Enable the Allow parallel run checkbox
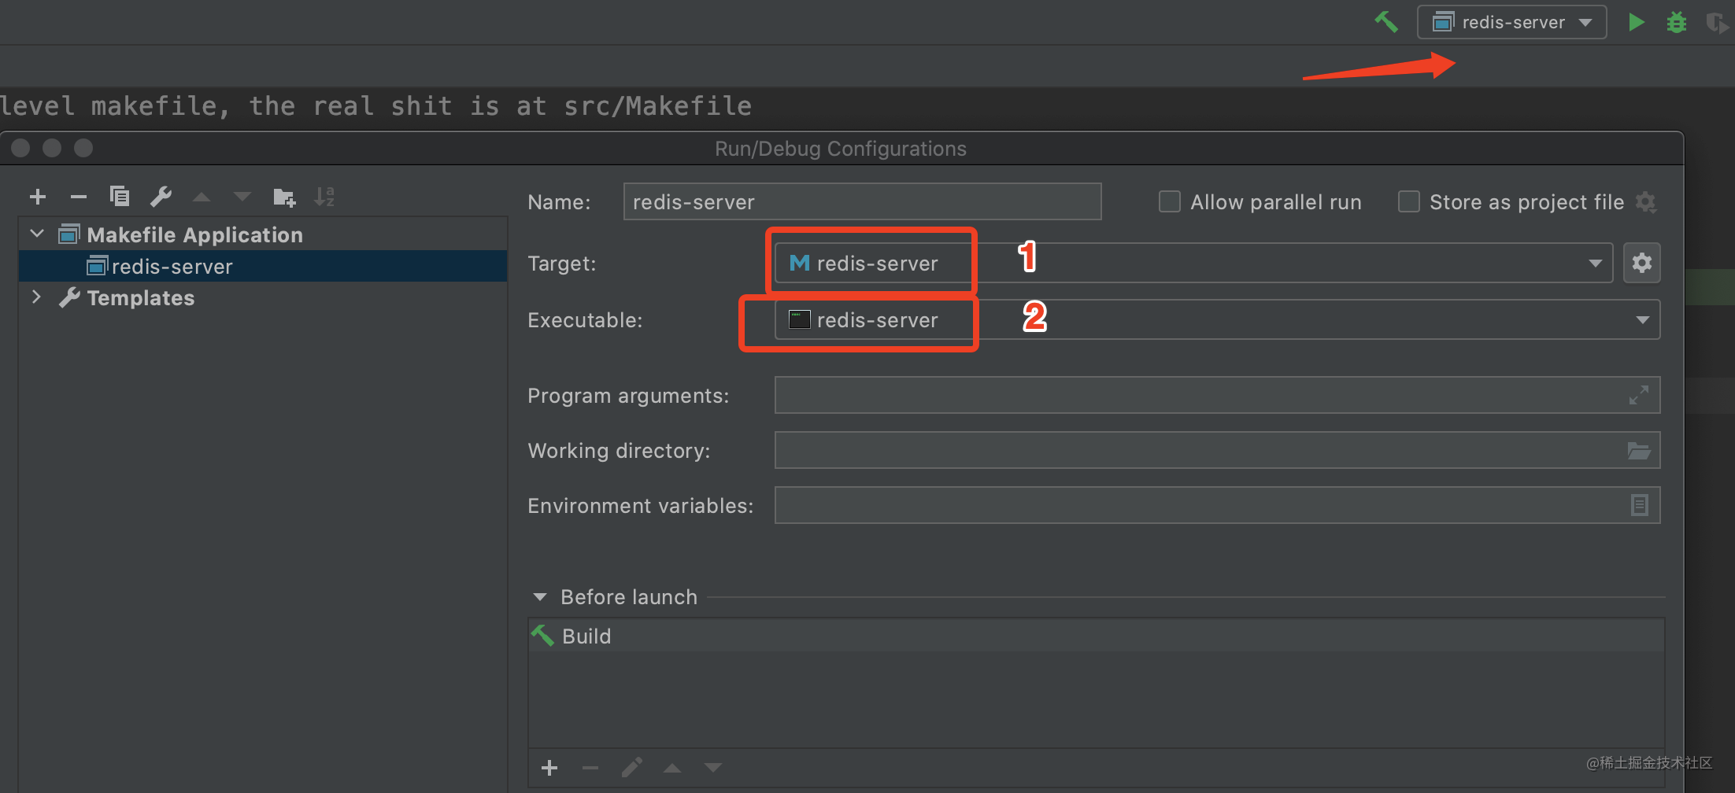 (x=1170, y=201)
